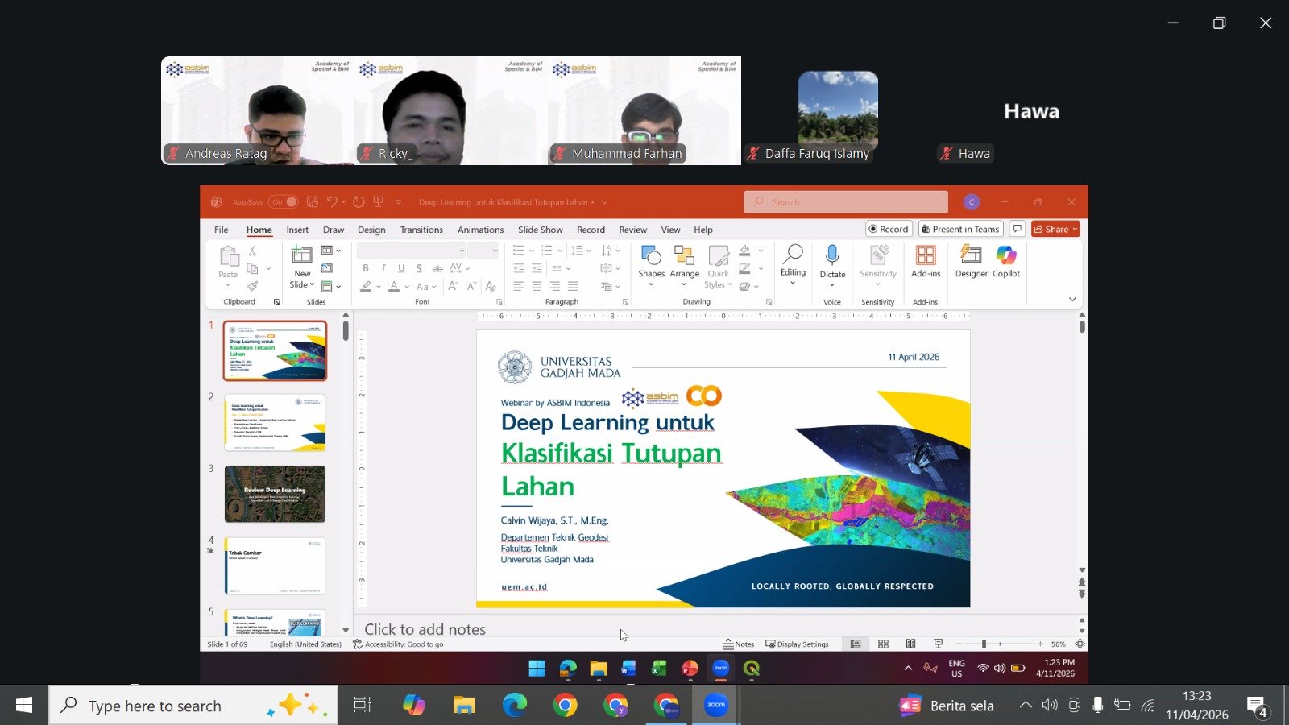Toggle bold formatting
The height and width of the screenshot is (725, 1289).
[x=366, y=268]
